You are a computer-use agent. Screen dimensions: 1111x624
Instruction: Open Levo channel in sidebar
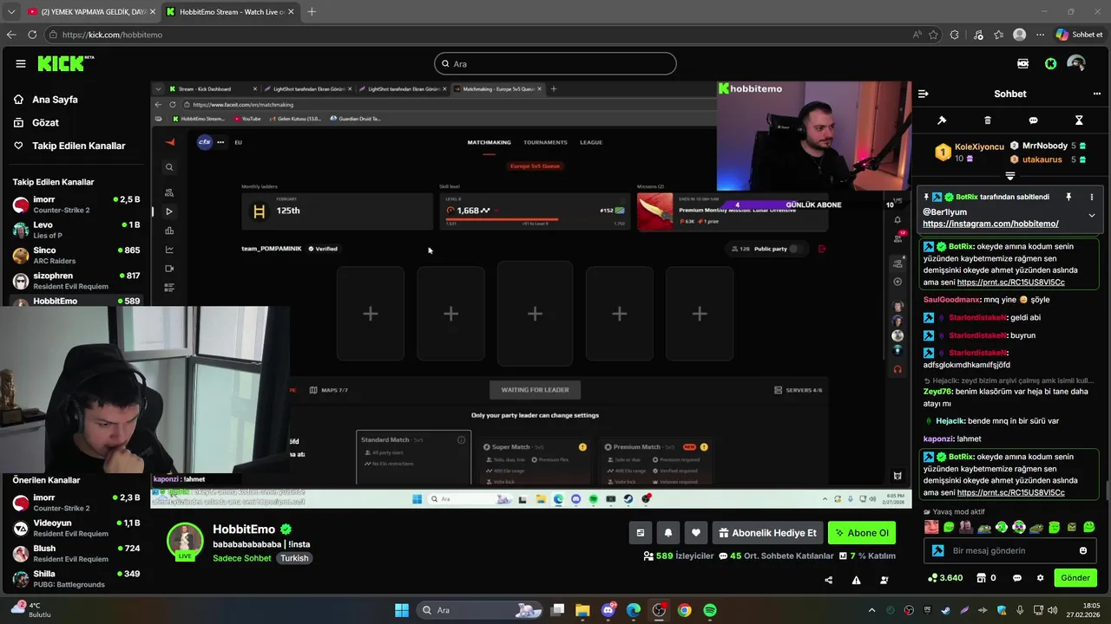pos(76,230)
